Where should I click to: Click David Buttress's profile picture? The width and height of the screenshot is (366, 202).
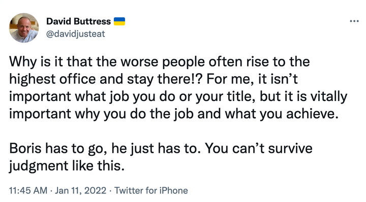click(x=24, y=28)
